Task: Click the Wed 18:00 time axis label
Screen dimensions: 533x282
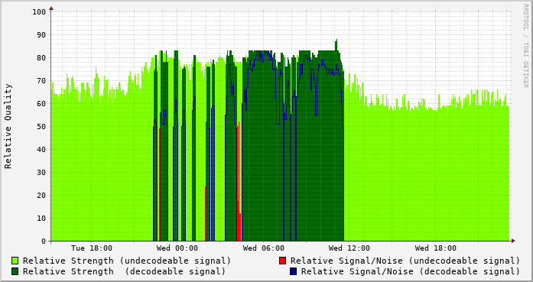Action: pos(435,248)
